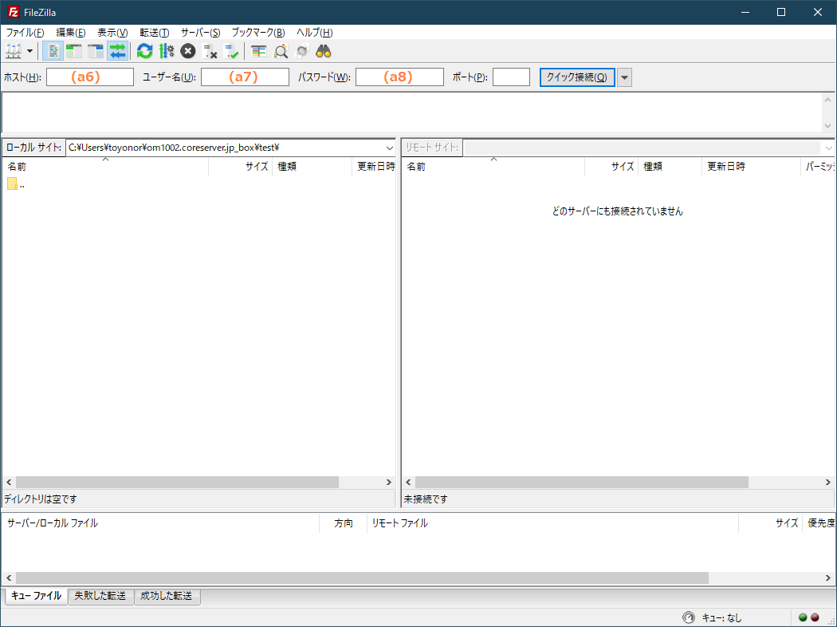
Task: Switch to the 失敗した転送 tab
Action: (x=100, y=596)
